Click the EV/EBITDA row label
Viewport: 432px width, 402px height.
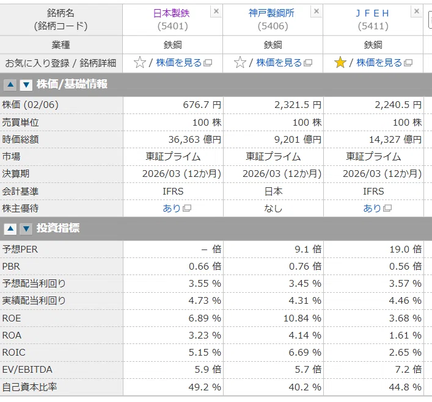coord(27,370)
